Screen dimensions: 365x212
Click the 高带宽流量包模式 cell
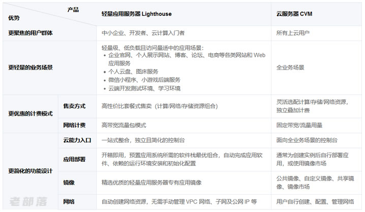124,125
